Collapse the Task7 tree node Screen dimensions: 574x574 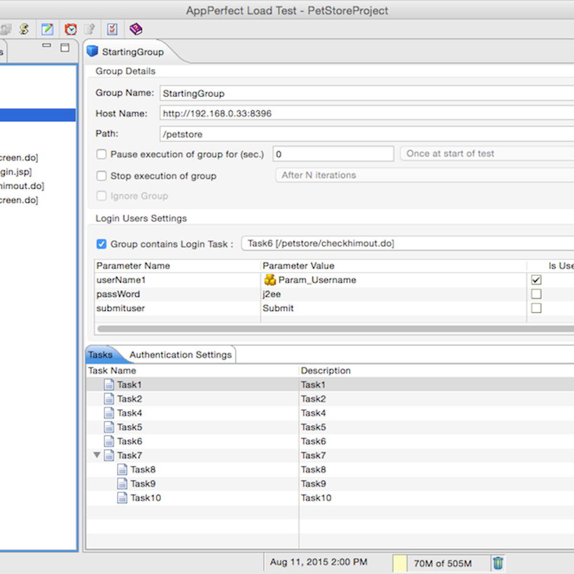tap(97, 455)
